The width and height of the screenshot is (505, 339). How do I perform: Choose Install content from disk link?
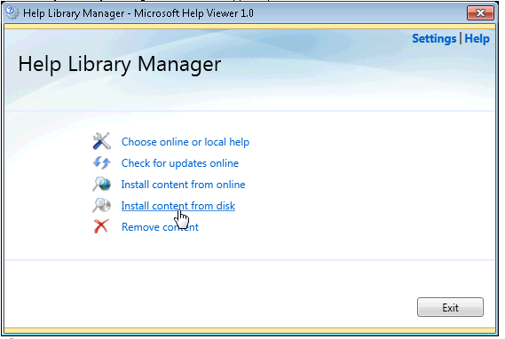coord(178,206)
